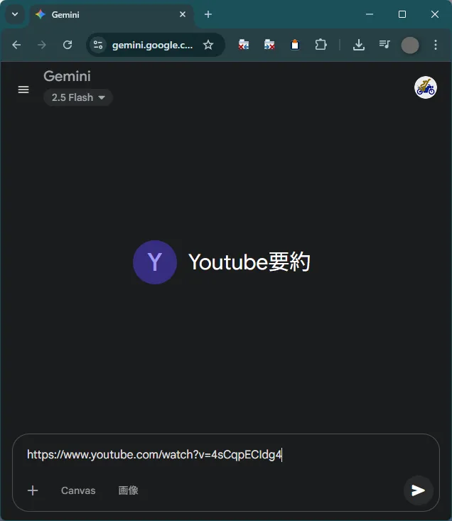Open Gemini hamburger main menu
Screen dimensions: 452x521
pos(23,90)
